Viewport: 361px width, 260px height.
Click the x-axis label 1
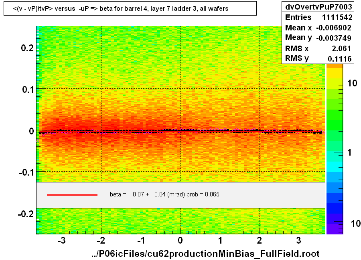[x=220, y=240]
